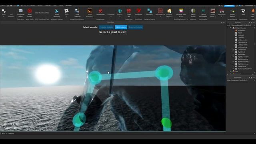The width and height of the screenshot is (256, 144).
Task: Select Edit Joints mode
Action: (121, 27)
